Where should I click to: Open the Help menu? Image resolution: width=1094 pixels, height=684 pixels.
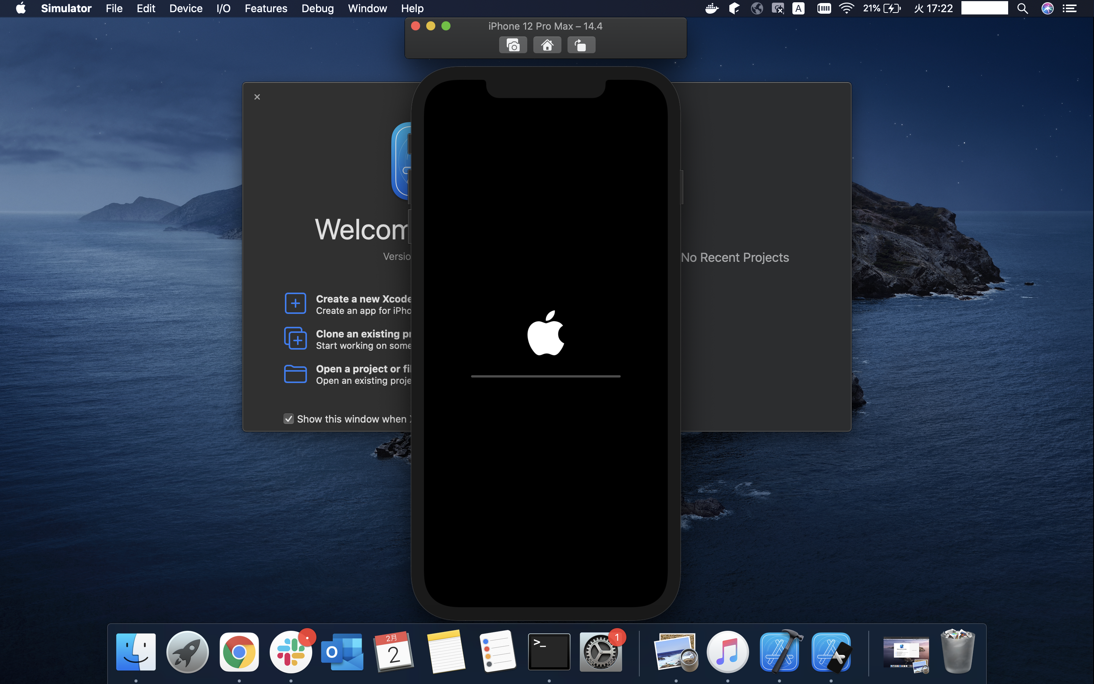[x=412, y=8]
